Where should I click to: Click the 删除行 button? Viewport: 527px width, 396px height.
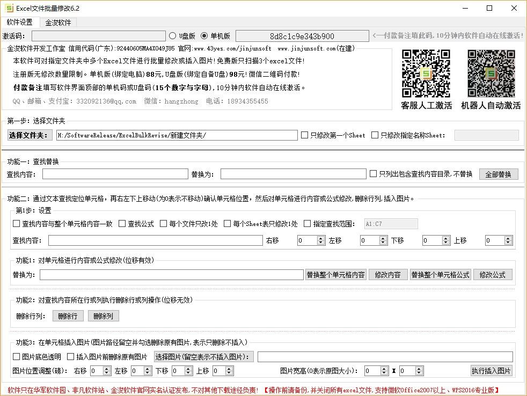coord(68,316)
